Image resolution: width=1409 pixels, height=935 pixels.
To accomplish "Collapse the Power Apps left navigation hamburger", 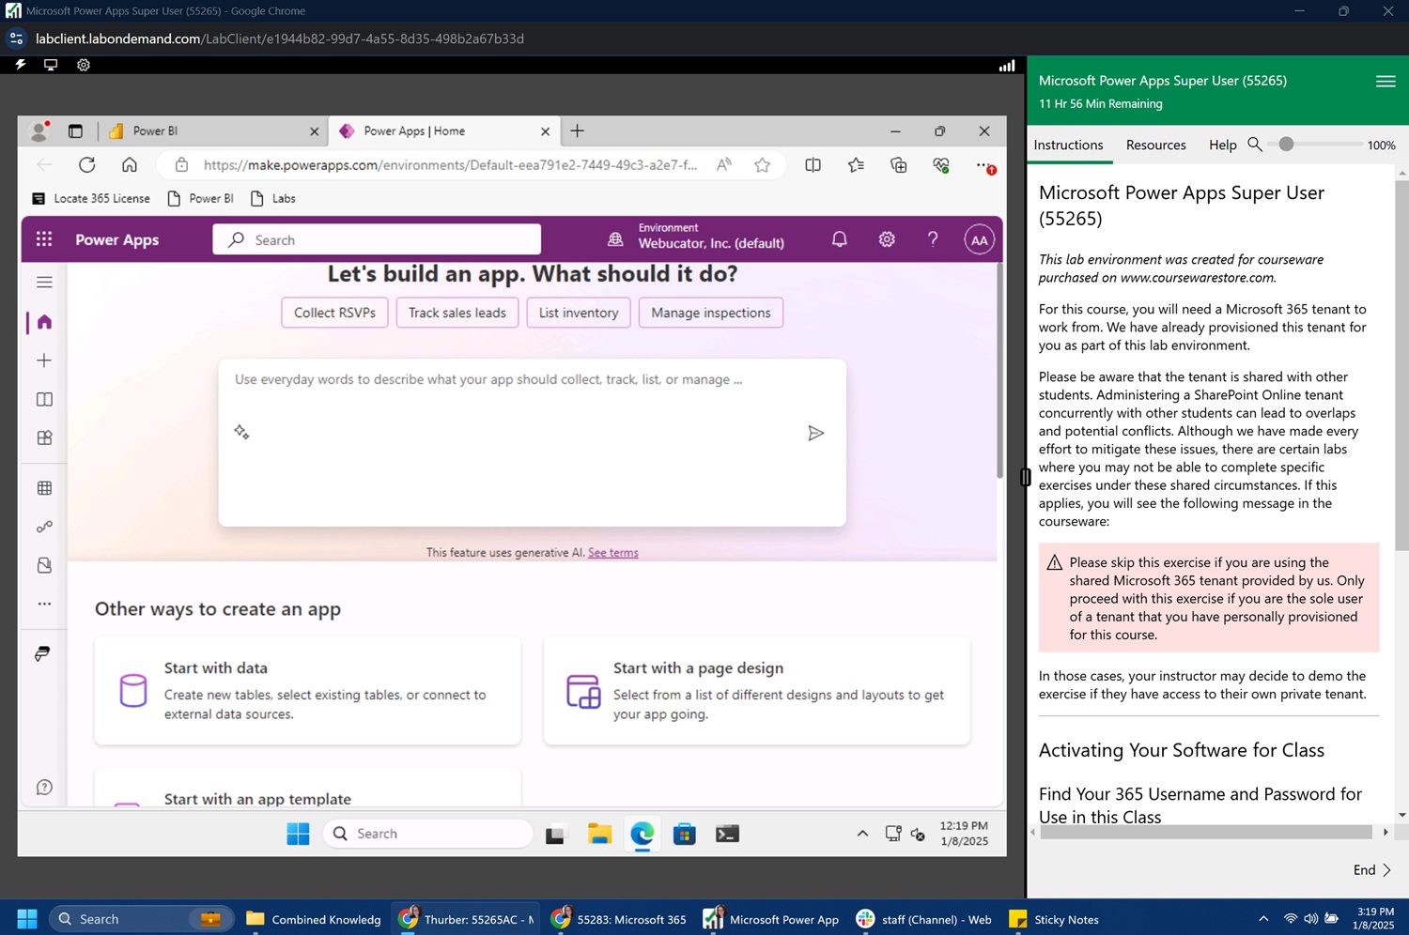I will click(x=44, y=282).
